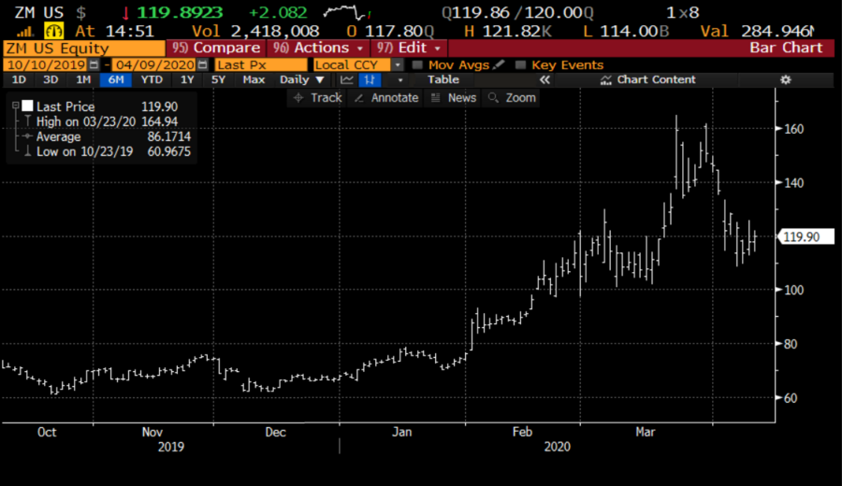Enable the Mov Avgs checkbox

417,64
